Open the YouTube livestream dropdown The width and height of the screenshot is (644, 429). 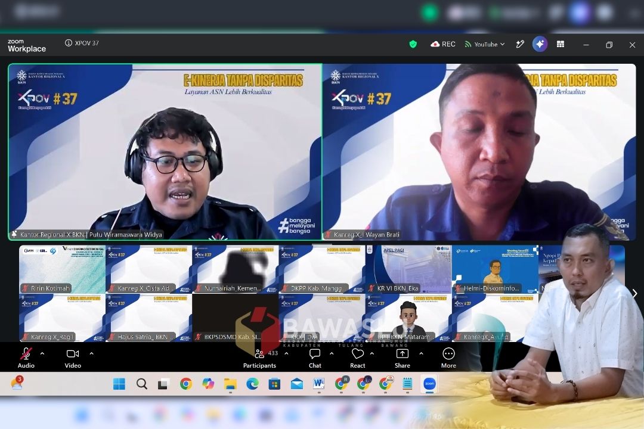tap(485, 44)
